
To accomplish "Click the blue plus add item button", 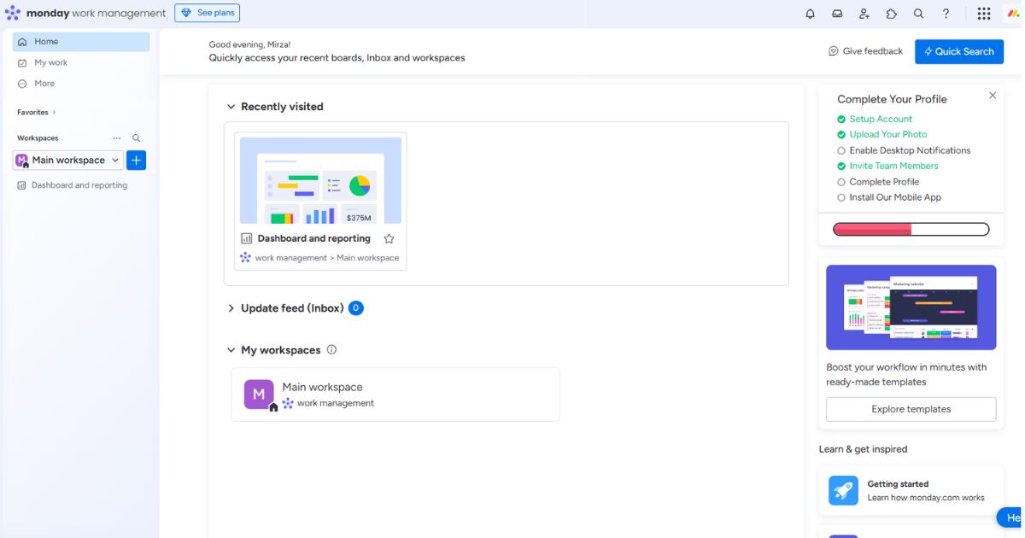I will [x=137, y=161].
